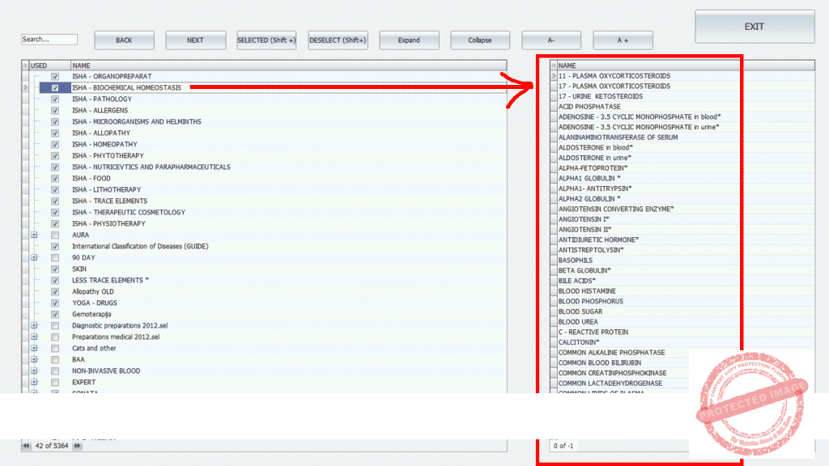
Task: Focus the Search input field
Action: (49, 40)
